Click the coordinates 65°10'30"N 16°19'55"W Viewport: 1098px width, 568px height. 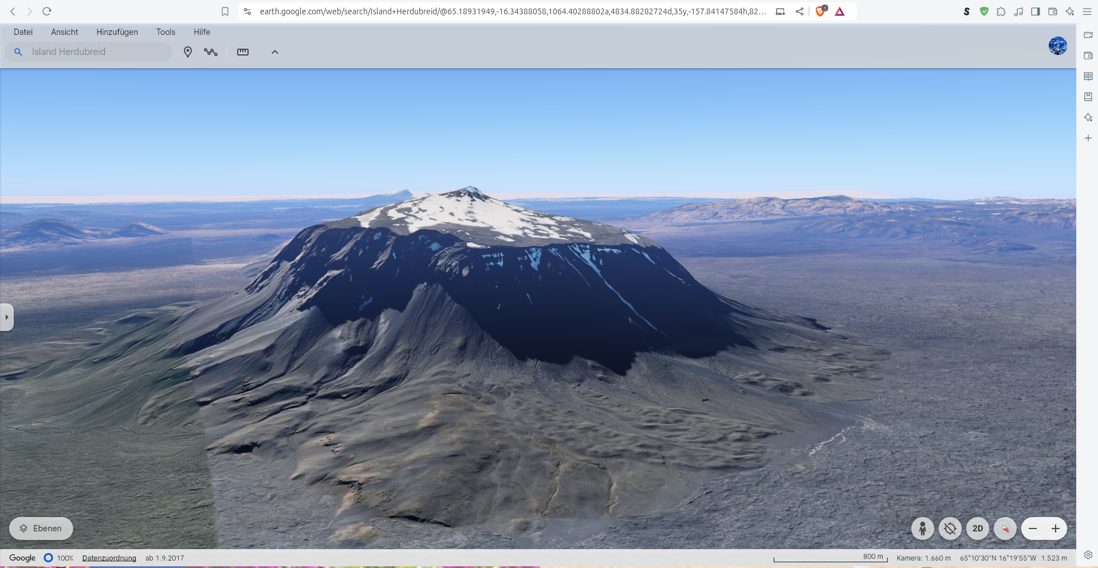[x=998, y=558]
